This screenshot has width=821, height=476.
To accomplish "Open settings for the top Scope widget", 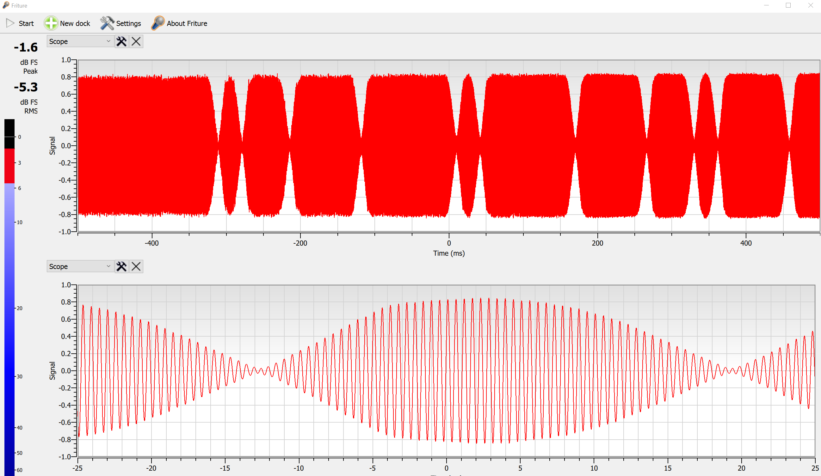I will tap(121, 41).
